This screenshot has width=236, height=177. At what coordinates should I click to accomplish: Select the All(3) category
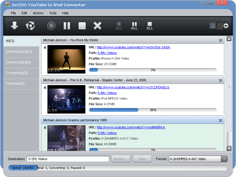(x=21, y=41)
